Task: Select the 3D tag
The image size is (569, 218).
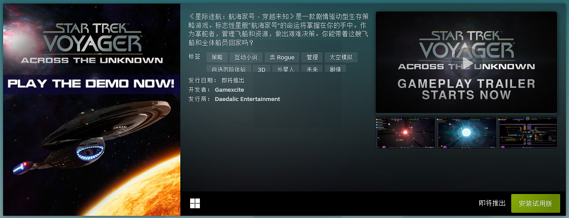Action: 262,69
